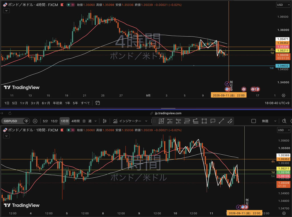Choose the 3ヶ月 date range
This screenshot has height=217, width=292.
[x=35, y=103]
